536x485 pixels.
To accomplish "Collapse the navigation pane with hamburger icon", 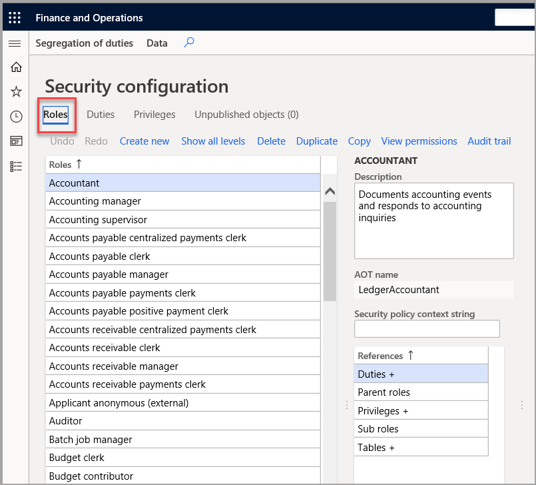I will (x=16, y=43).
